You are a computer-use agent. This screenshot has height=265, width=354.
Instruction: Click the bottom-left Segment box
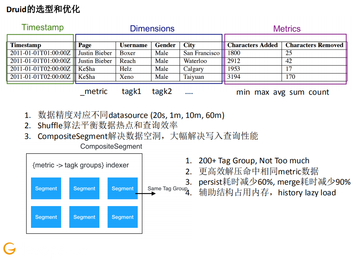tap(46, 217)
